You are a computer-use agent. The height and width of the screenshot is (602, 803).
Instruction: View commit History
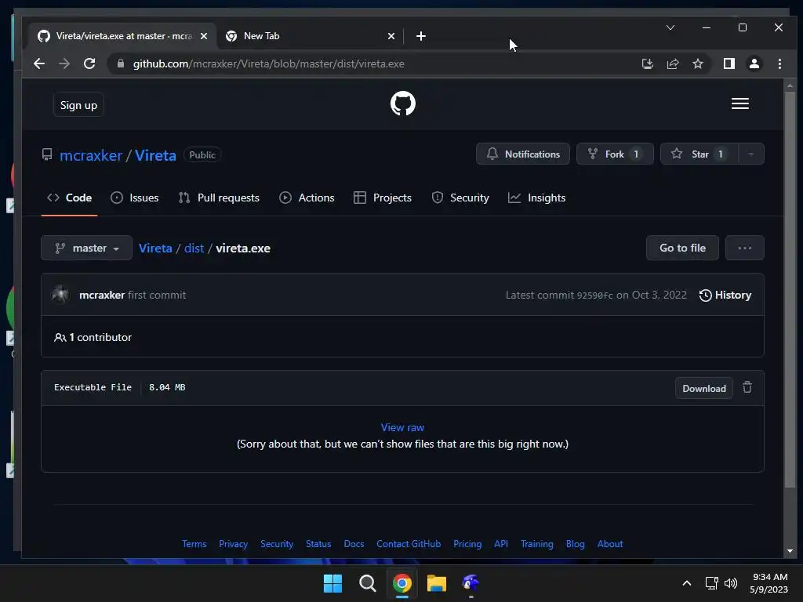click(725, 295)
